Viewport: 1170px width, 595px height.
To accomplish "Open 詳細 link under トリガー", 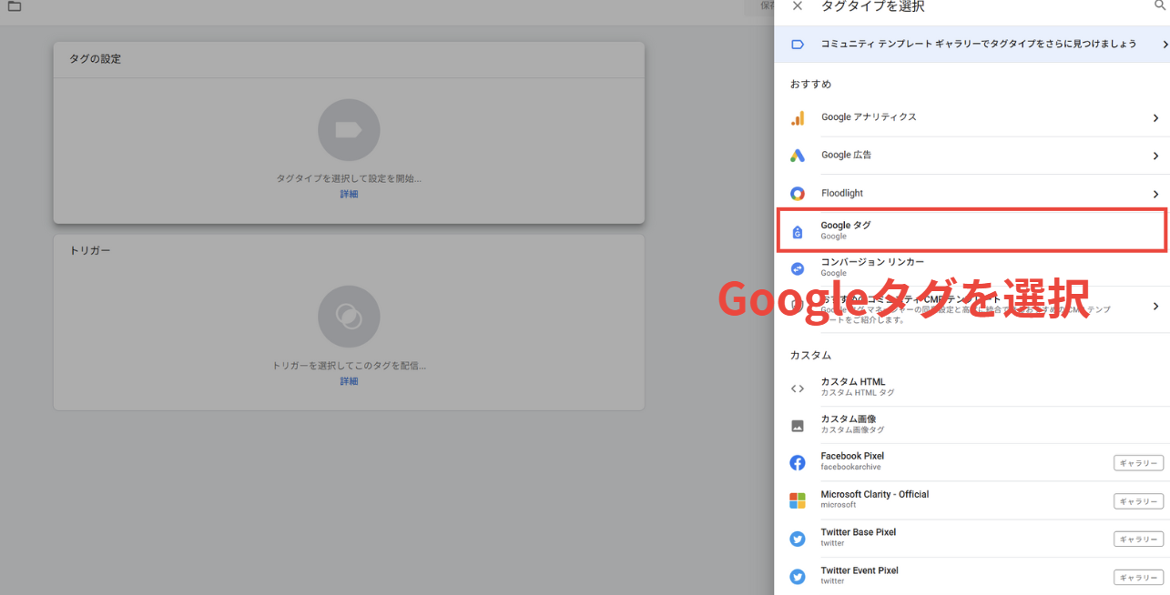I will [349, 381].
